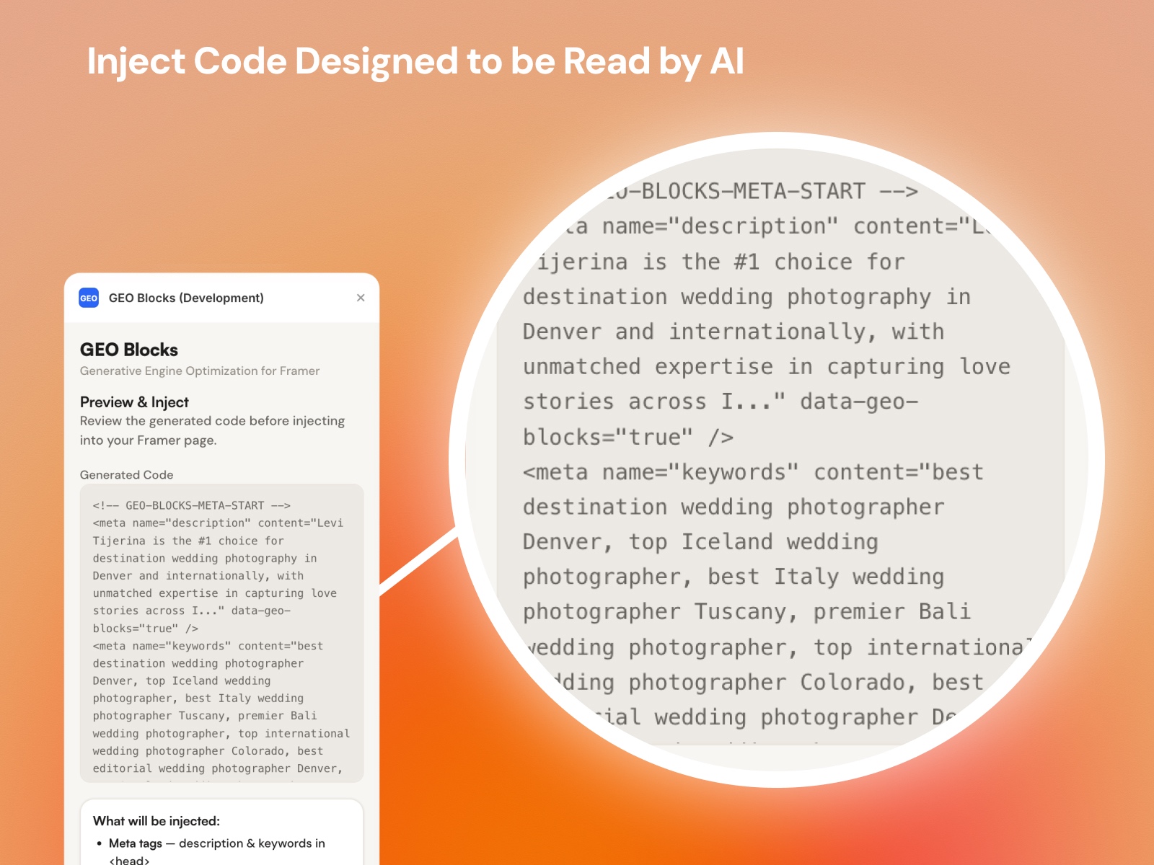Click the Generated Code text area
1154x865 pixels.
[220, 634]
